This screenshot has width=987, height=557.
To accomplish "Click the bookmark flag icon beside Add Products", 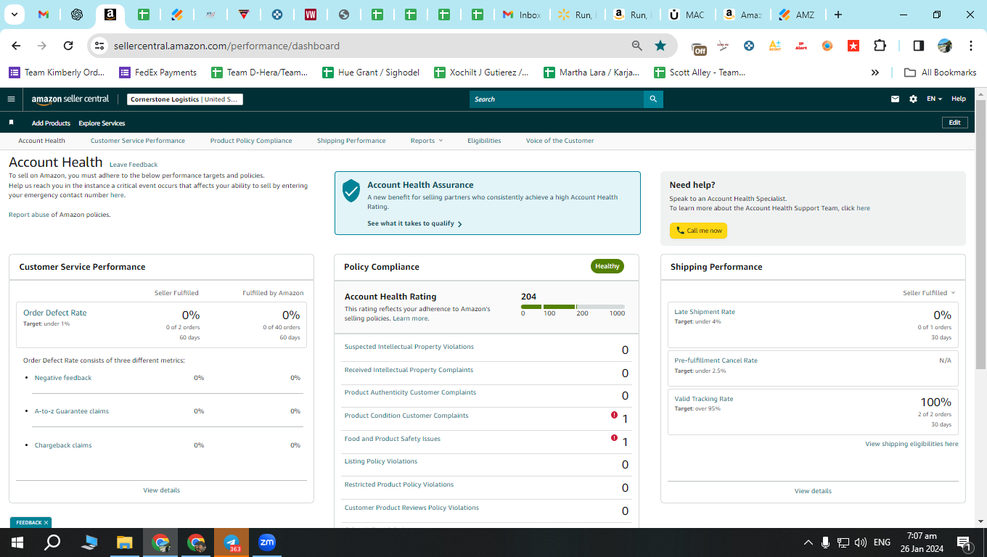I will (x=11, y=123).
